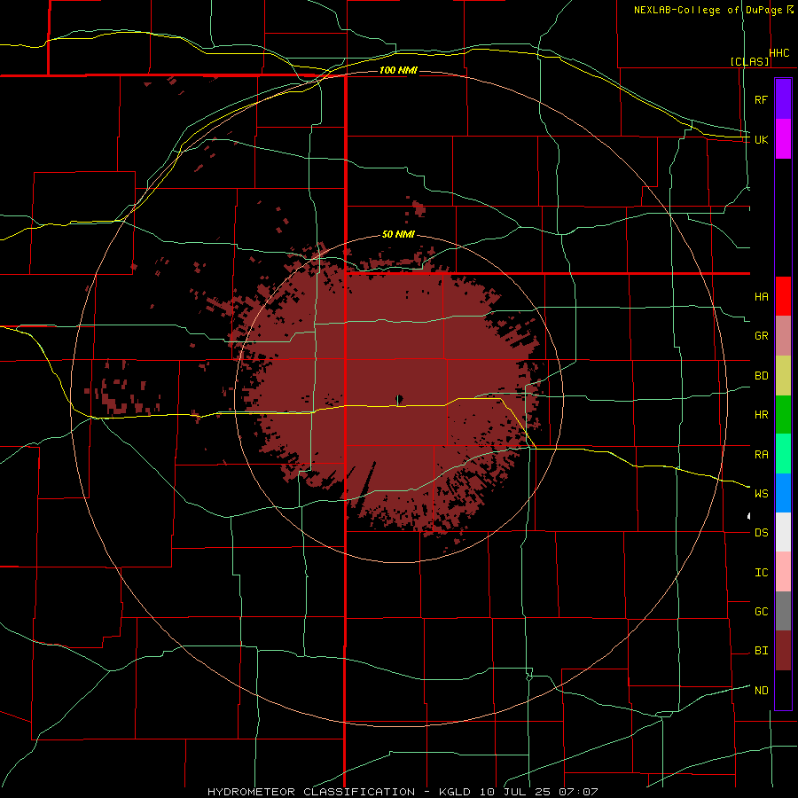
Task: Click the UK legend label
Action: (x=762, y=139)
